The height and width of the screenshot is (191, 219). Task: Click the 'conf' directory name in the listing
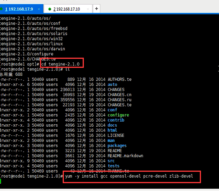[112, 110]
